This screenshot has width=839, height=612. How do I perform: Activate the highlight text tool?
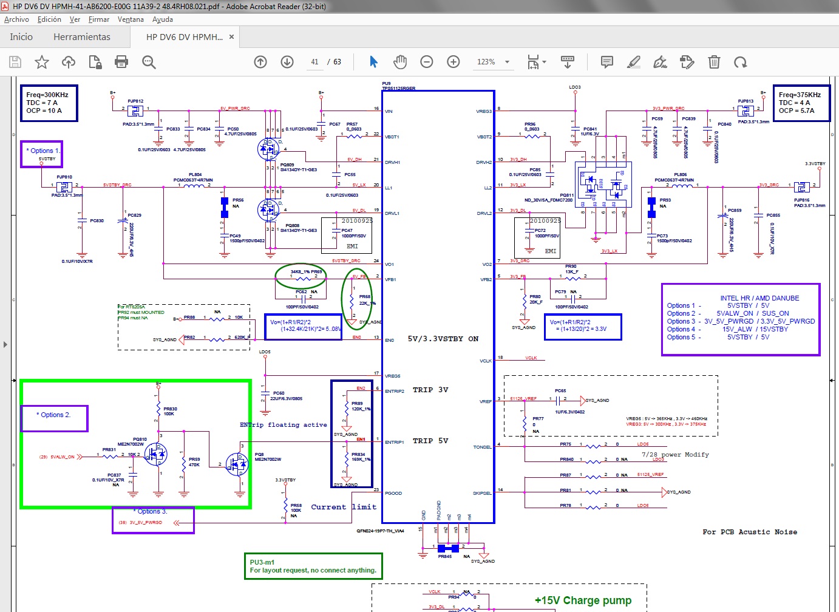633,62
